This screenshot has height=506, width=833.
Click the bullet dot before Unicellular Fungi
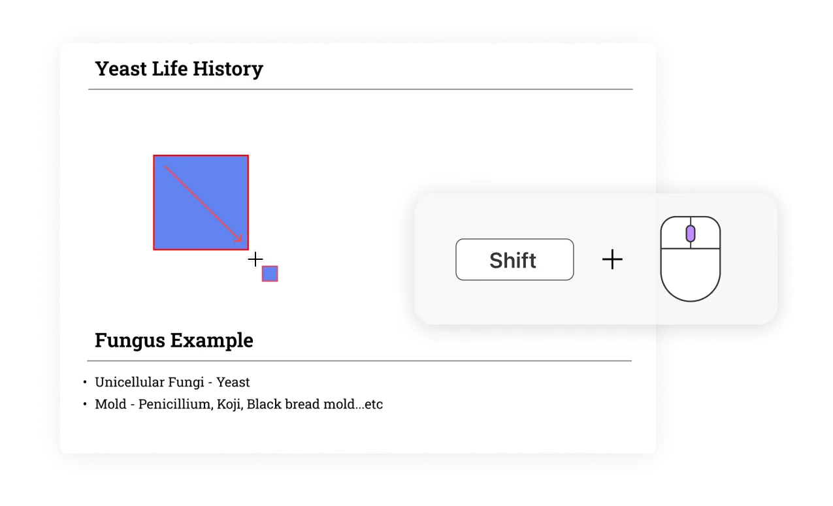(x=85, y=382)
